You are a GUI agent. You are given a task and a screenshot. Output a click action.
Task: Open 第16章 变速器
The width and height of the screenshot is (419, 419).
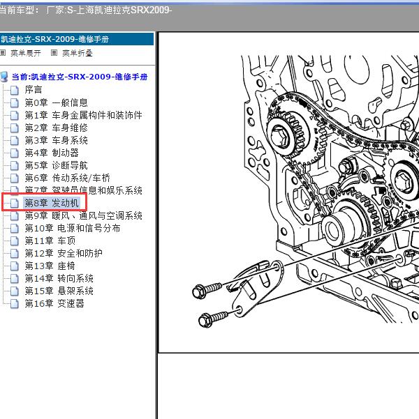(x=54, y=303)
